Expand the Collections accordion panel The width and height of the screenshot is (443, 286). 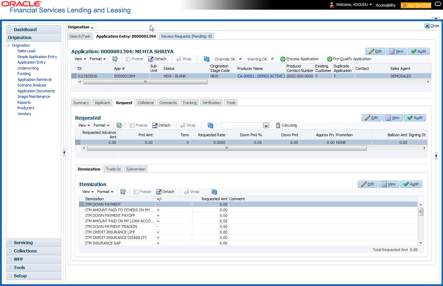(x=34, y=251)
